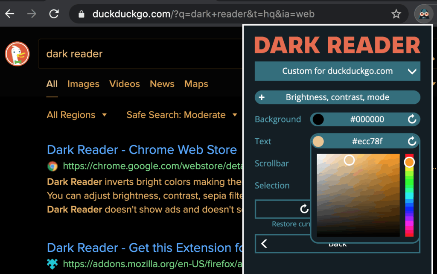
Task: Reload the page with the refresh icon
Action: pos(54,14)
